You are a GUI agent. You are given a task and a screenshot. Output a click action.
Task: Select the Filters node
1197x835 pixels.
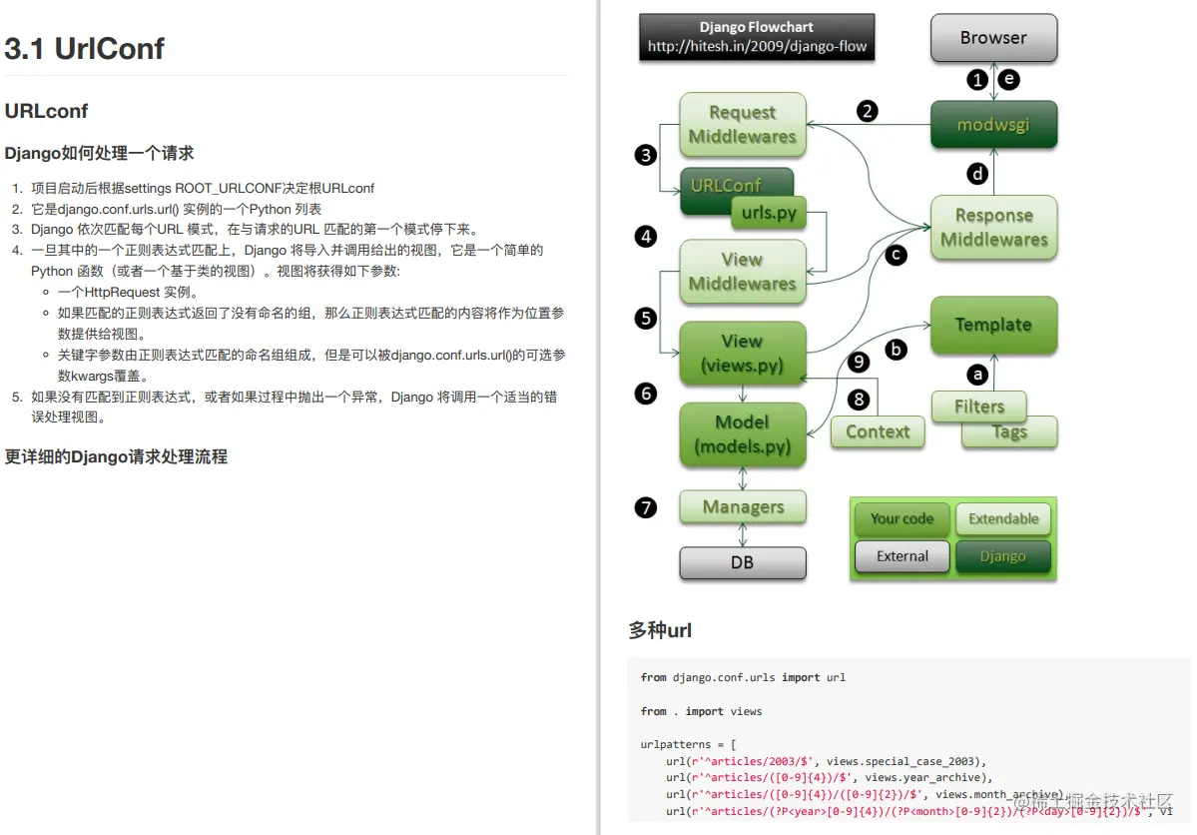point(978,407)
